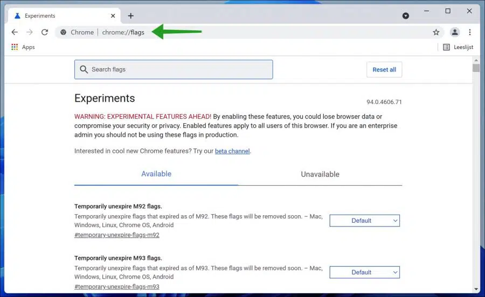Open Default dropdown for M93 flags

coord(365,272)
